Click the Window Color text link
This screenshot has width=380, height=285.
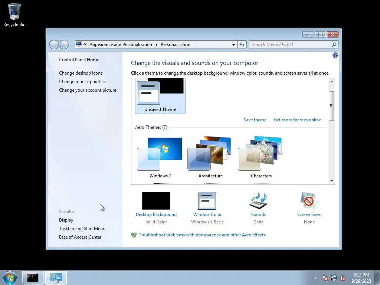pos(207,214)
